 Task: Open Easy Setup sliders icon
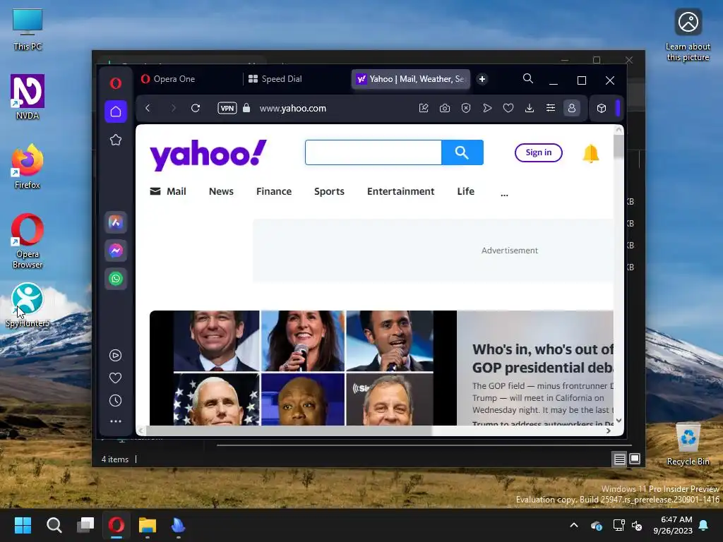pos(551,108)
